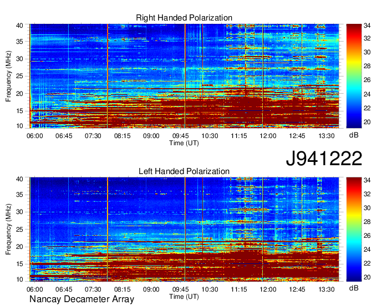Image resolution: width=377 pixels, height=306 pixels.
Task: Click the 26 dB value on Left Handed colorbar
Action: 367,236
